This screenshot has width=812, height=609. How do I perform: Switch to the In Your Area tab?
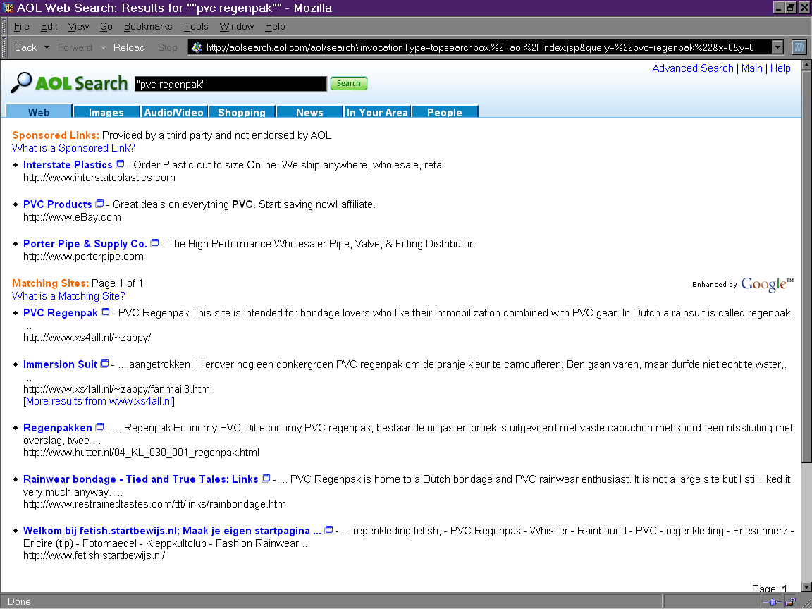tap(377, 112)
